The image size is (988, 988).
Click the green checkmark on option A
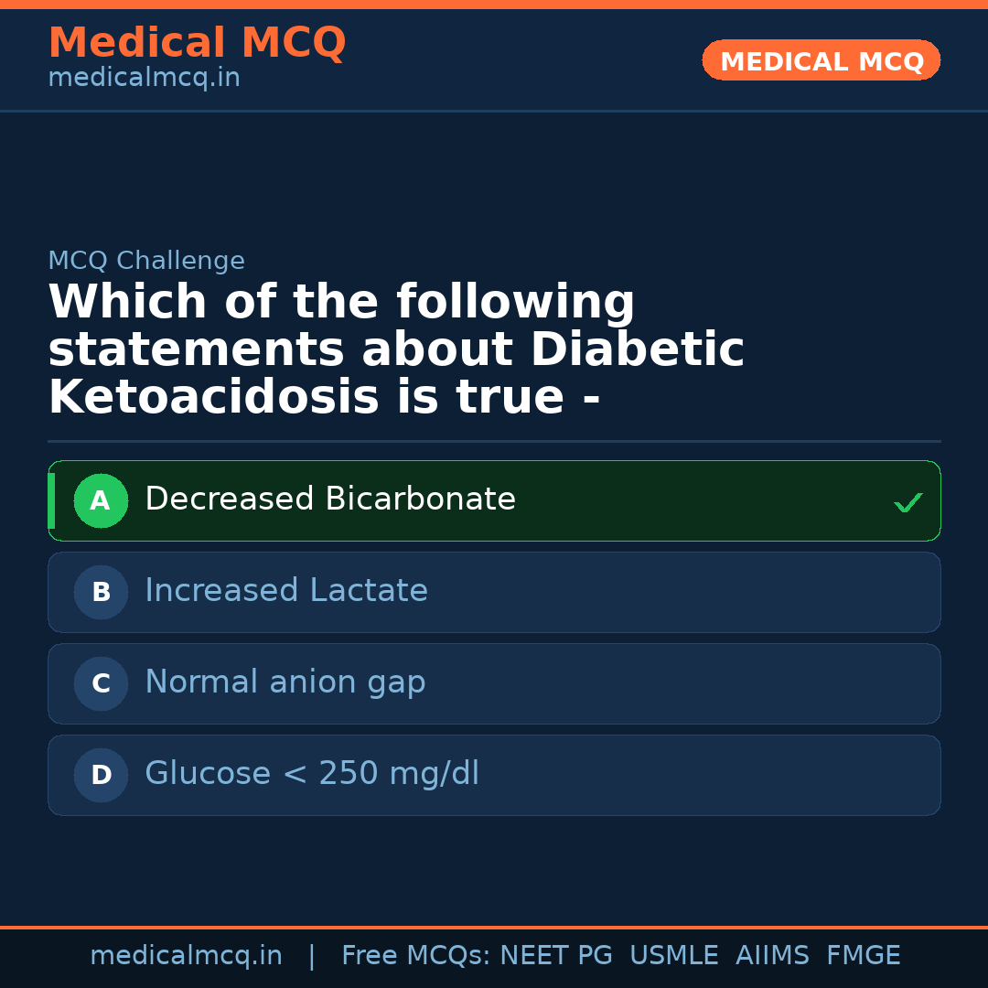[907, 502]
